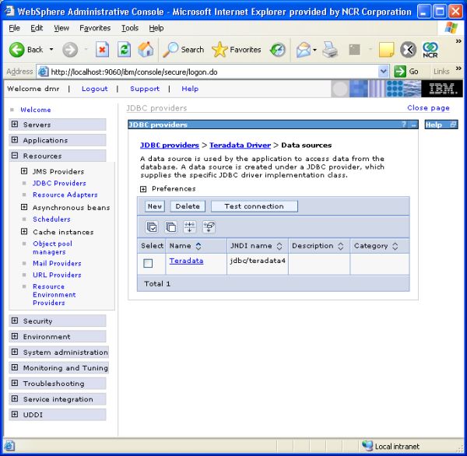Expand JMS Providers tree node

(x=24, y=171)
